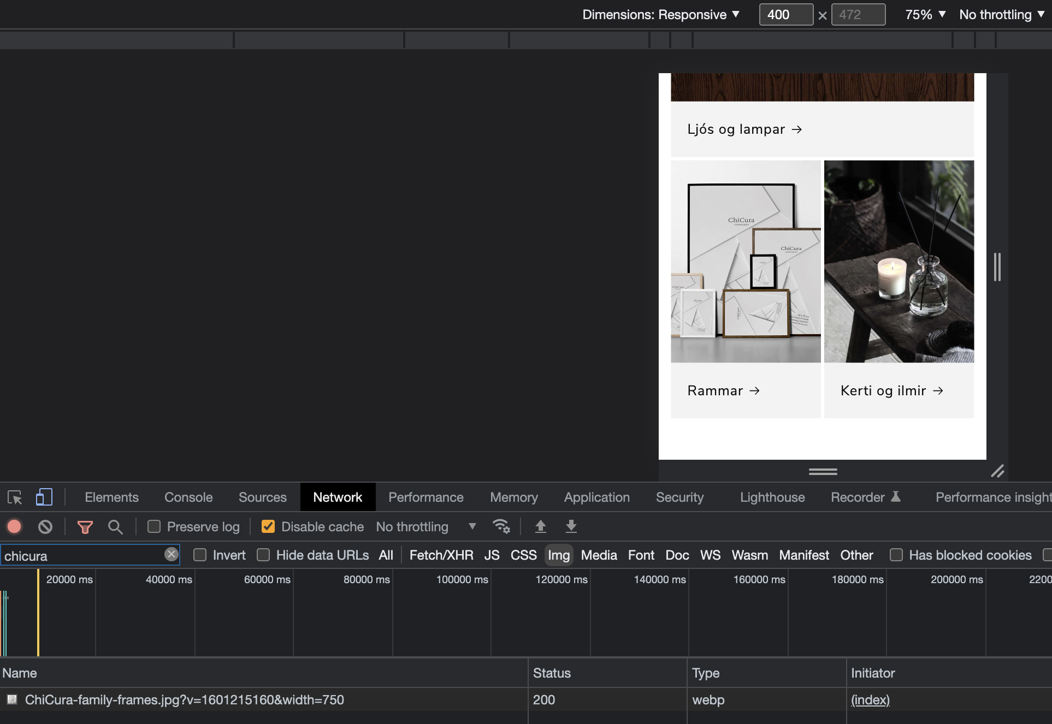Open network conditions settings icon
This screenshot has width=1052, height=724.
tap(501, 526)
